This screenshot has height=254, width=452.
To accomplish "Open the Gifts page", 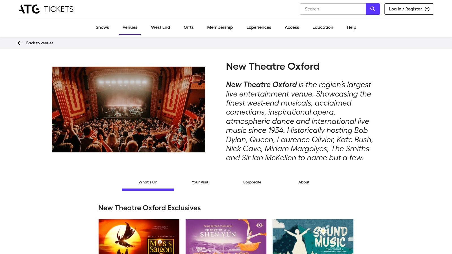I will 188,27.
